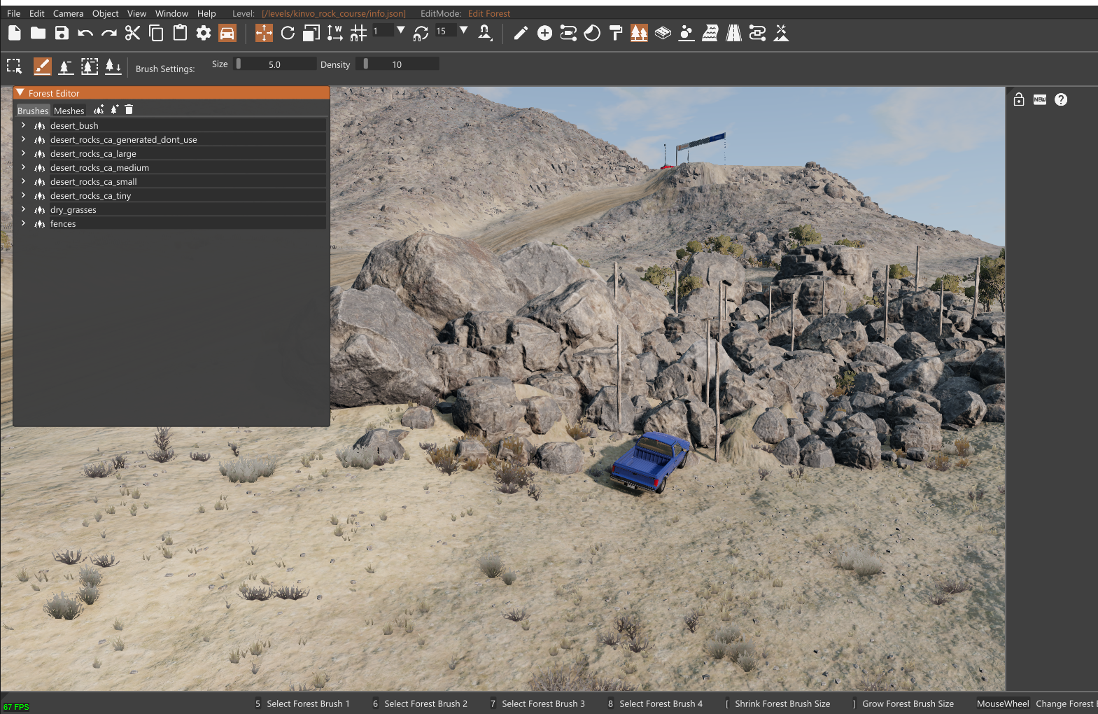Click the scissors cut icon
The image size is (1098, 714).
(x=132, y=33)
